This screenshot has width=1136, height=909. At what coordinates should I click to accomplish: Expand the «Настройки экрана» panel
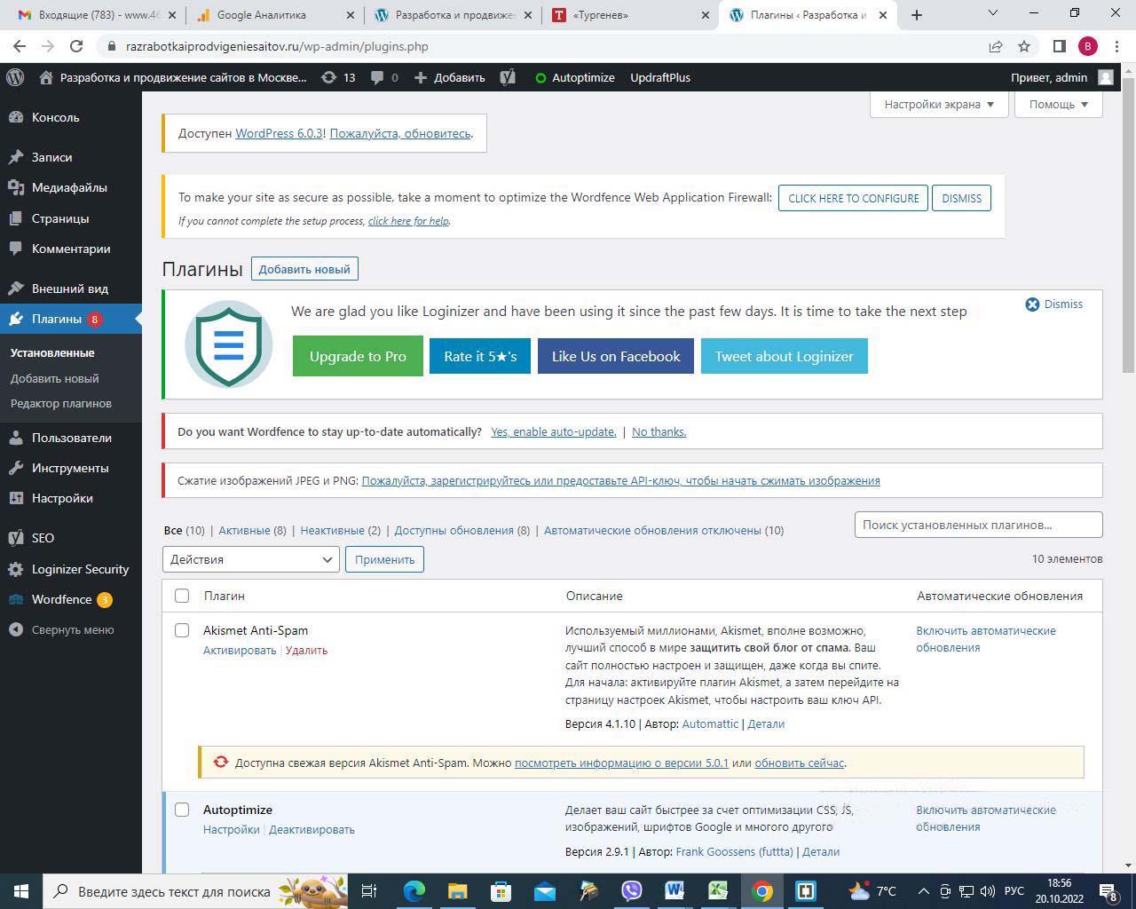click(x=939, y=104)
